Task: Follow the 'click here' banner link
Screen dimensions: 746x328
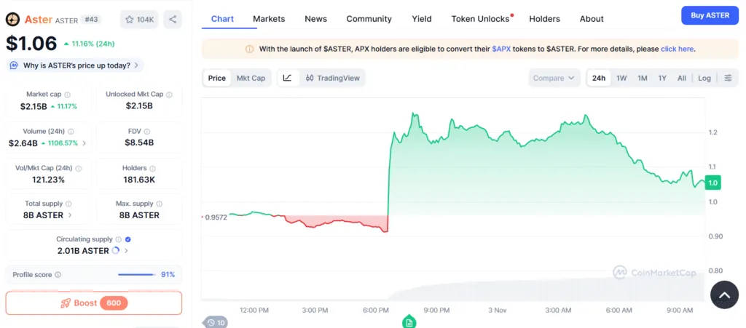Action: (x=678, y=49)
